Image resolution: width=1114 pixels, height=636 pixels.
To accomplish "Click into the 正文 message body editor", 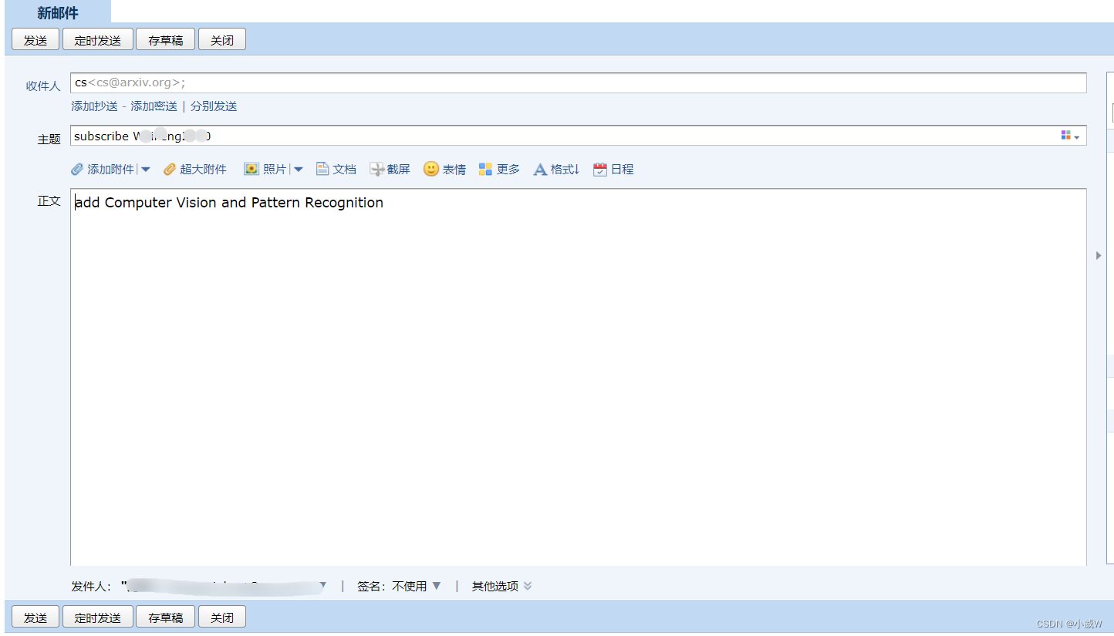I will pos(579,377).
